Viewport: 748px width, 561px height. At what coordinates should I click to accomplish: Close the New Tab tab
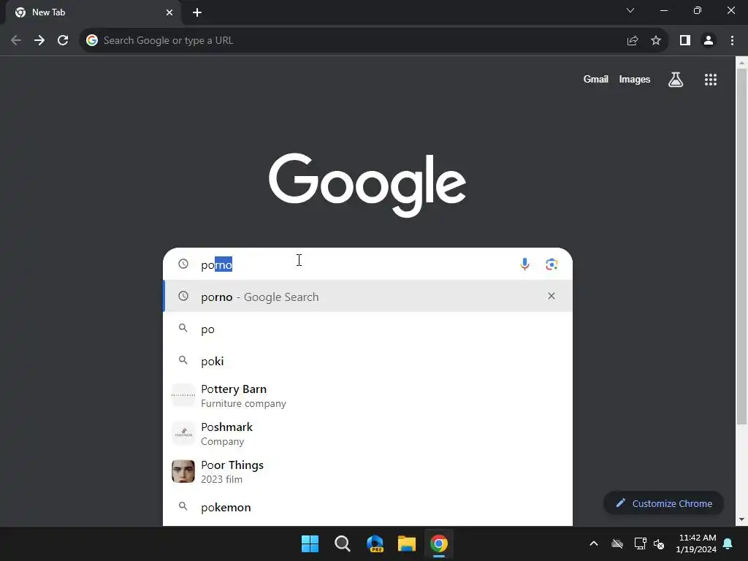click(169, 12)
